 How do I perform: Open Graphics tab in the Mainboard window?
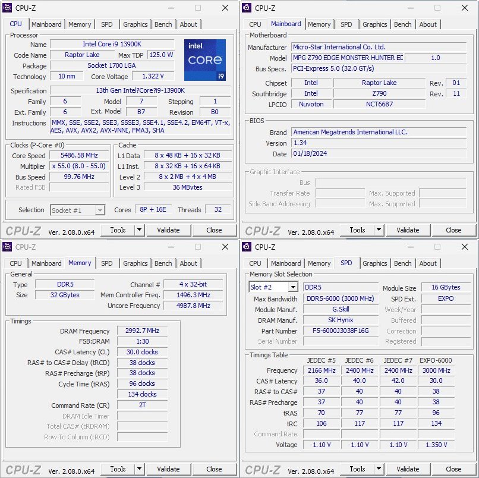(375, 24)
